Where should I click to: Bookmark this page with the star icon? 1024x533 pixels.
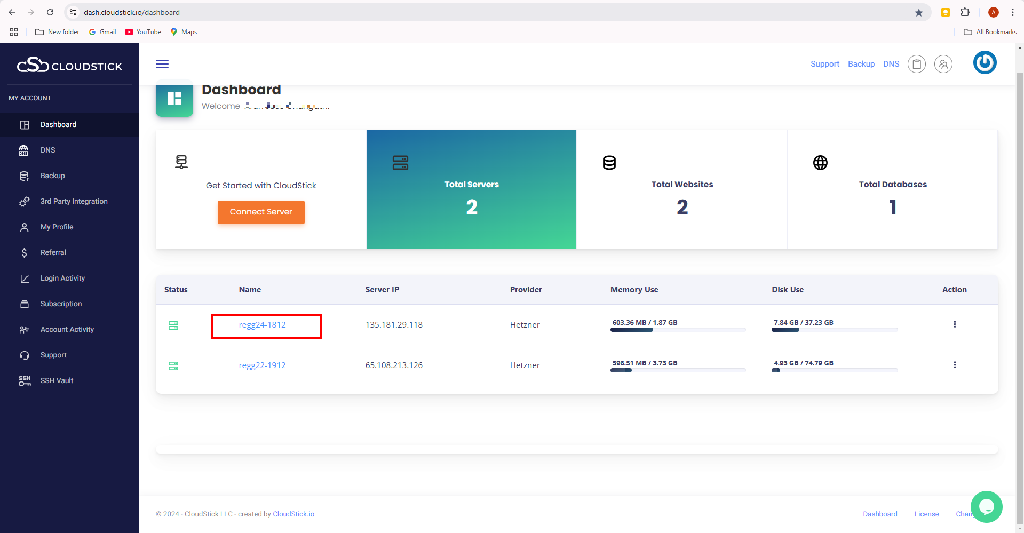click(919, 12)
